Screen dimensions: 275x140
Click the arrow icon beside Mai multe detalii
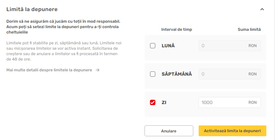point(97,70)
